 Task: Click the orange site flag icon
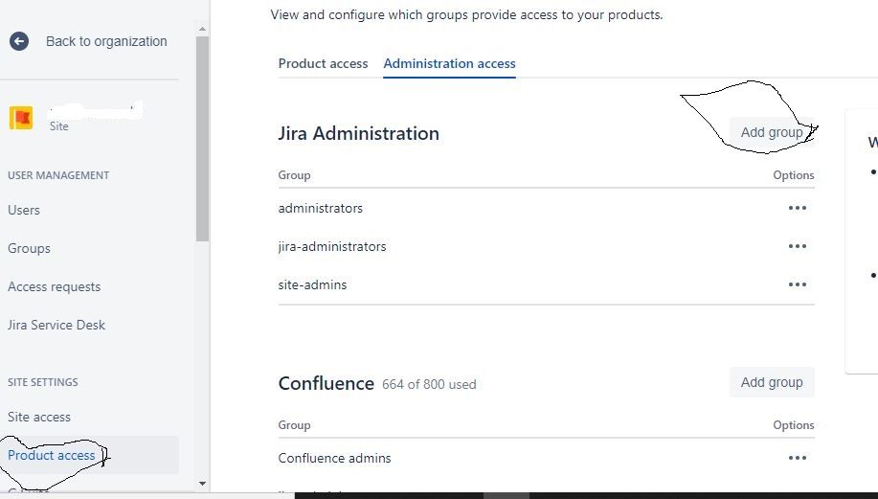pyautogui.click(x=21, y=118)
